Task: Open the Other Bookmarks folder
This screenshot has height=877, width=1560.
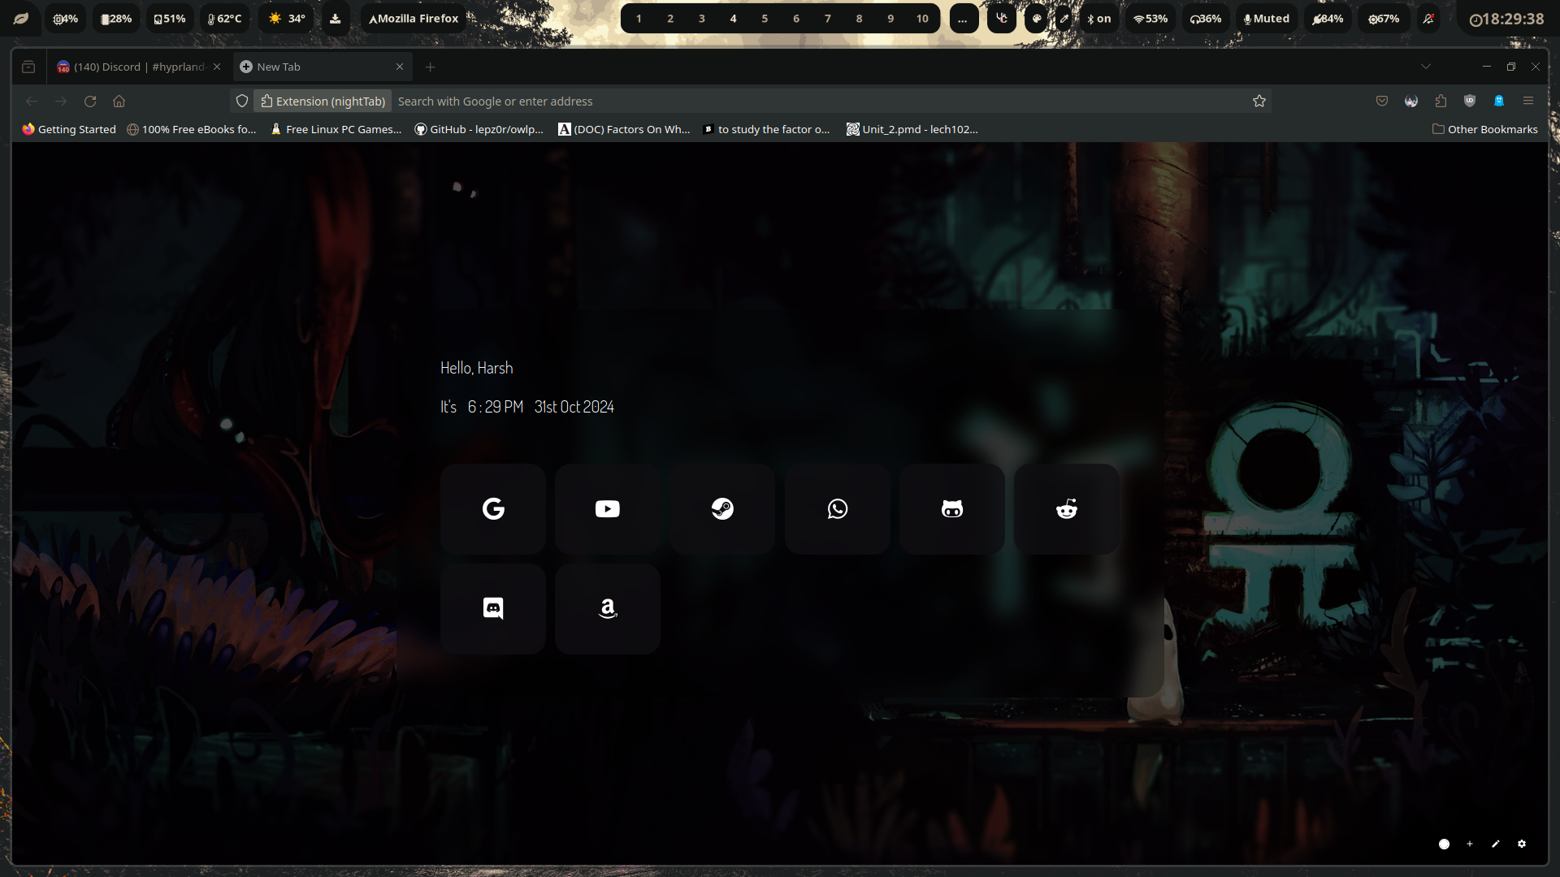Action: [1484, 129]
